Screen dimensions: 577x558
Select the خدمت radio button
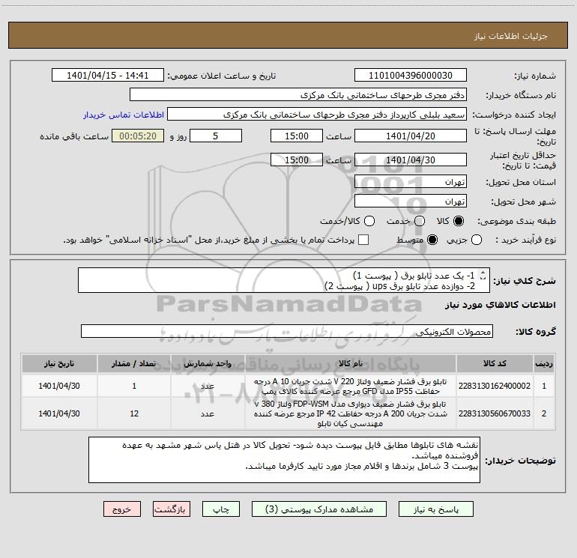tap(420, 221)
